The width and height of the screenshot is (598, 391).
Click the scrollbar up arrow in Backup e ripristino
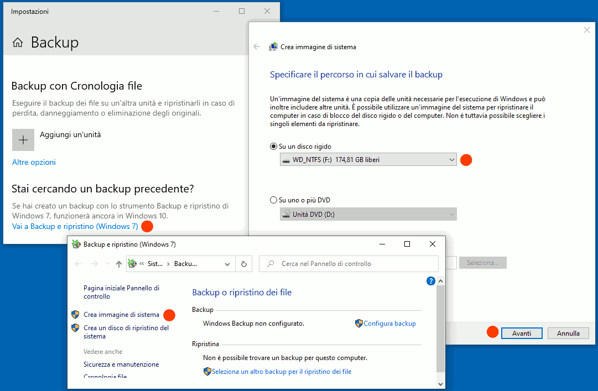tap(440, 281)
